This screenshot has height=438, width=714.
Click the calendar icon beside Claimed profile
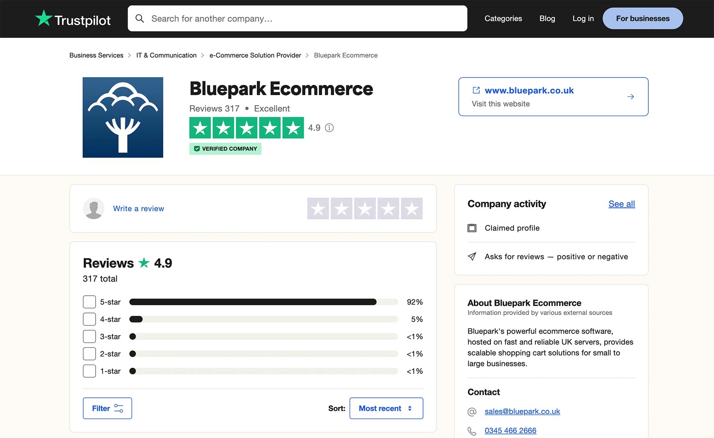click(x=472, y=228)
